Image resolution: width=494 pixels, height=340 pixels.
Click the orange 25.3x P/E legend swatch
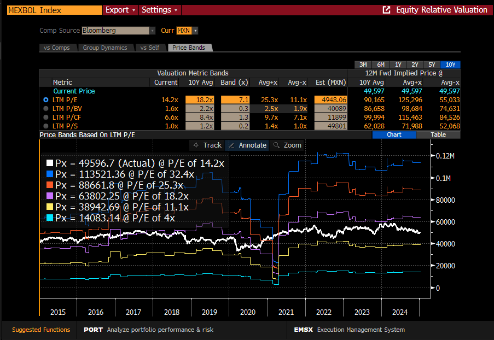tap(50, 185)
